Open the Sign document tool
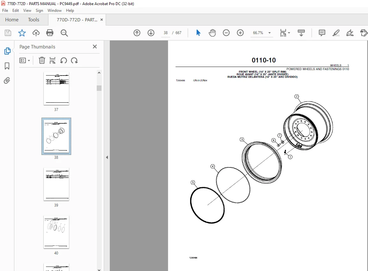The height and width of the screenshot is (271, 368). coord(350,33)
